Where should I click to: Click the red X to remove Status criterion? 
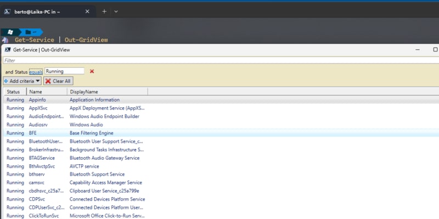point(92,71)
